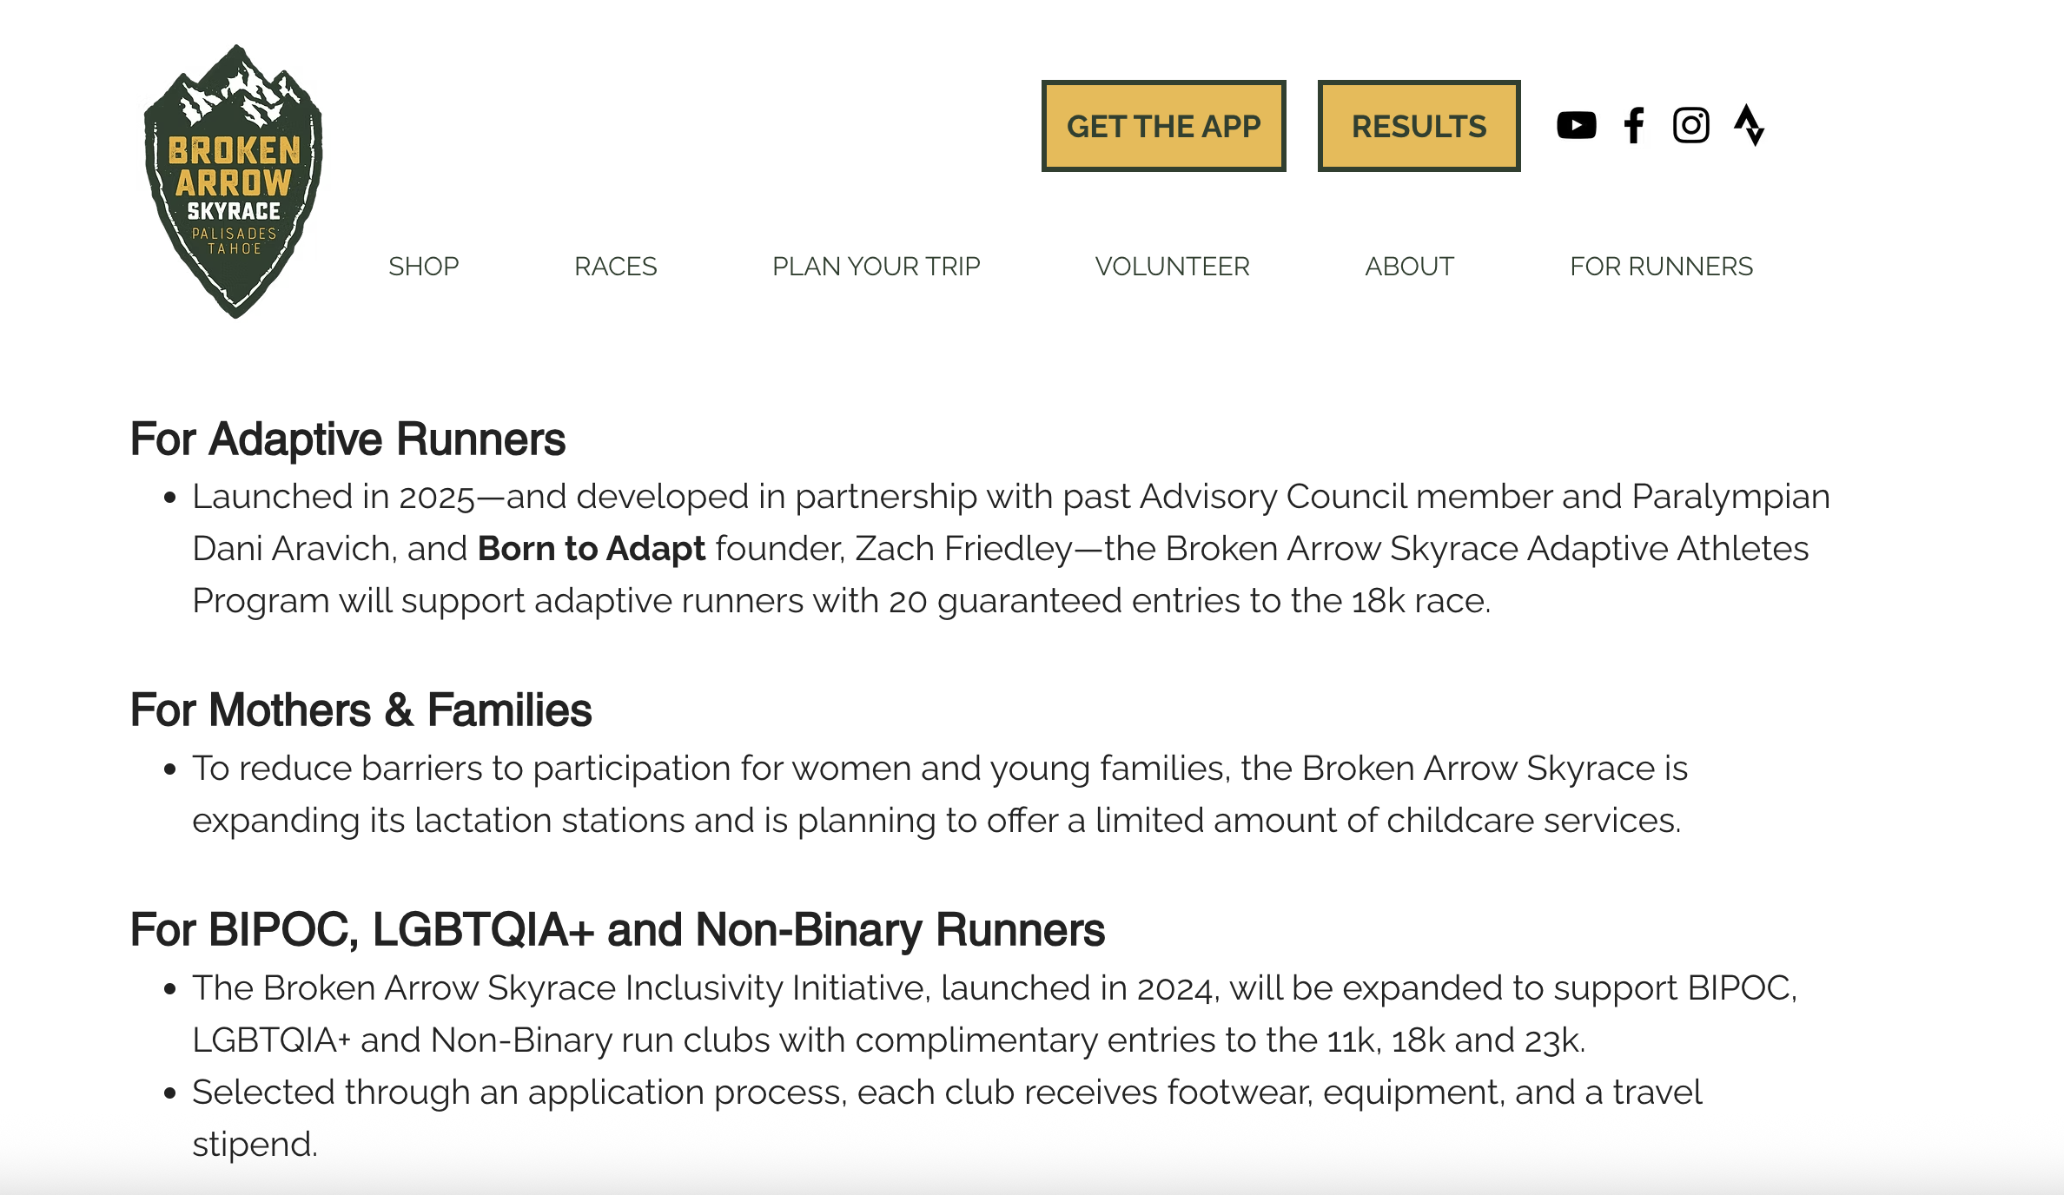Visit the Facebook page icon
The image size is (2064, 1195).
(1633, 125)
